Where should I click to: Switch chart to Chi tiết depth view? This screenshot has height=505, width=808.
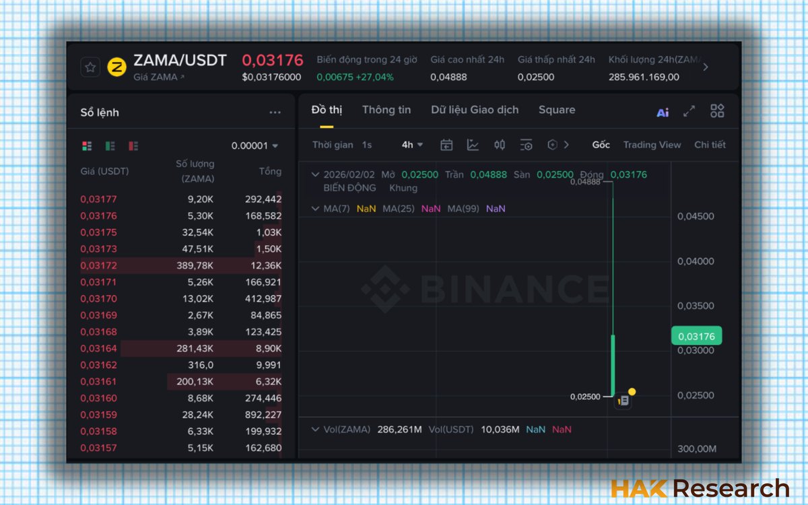tap(710, 145)
